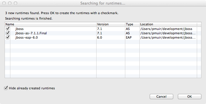Select the jboss-eap-6.0 name
This screenshot has height=104, width=206.
click(x=26, y=37)
